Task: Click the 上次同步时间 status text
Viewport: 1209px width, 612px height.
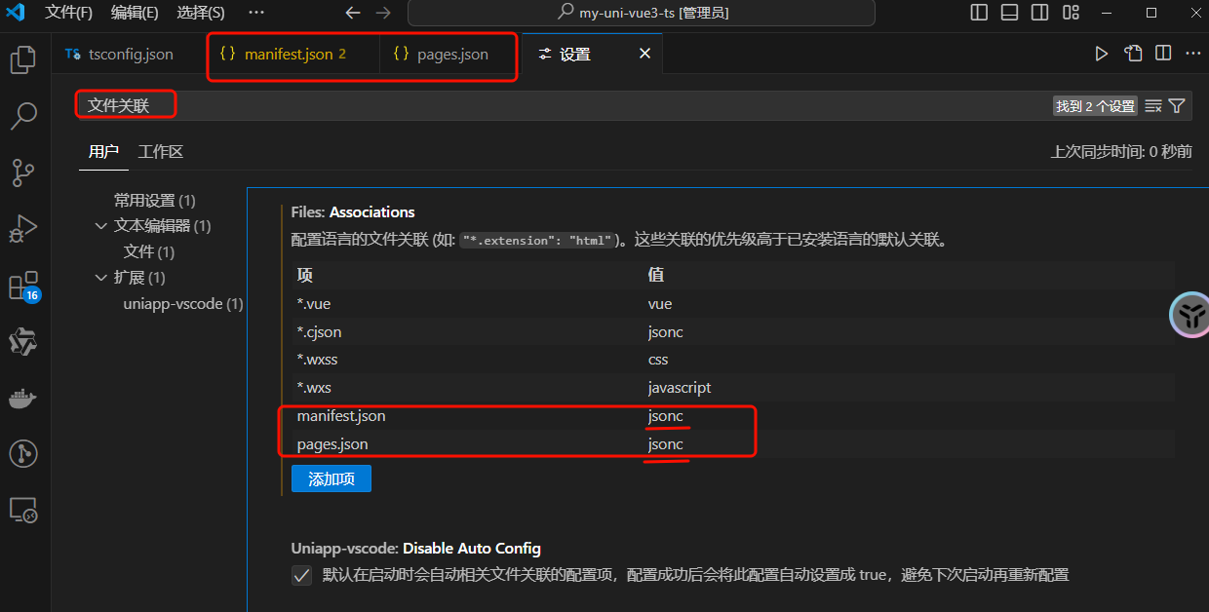Action: pyautogui.click(x=1121, y=152)
